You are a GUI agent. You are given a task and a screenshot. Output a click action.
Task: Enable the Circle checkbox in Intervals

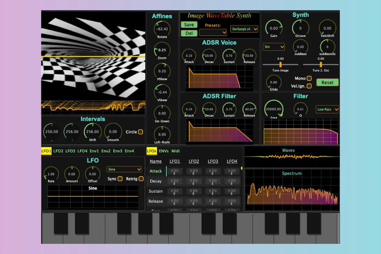(141, 132)
